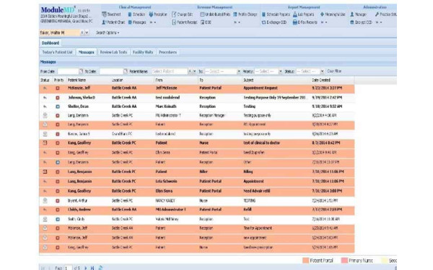Open Schedule Reports
Screen dimensions: 433x270
point(276,14)
